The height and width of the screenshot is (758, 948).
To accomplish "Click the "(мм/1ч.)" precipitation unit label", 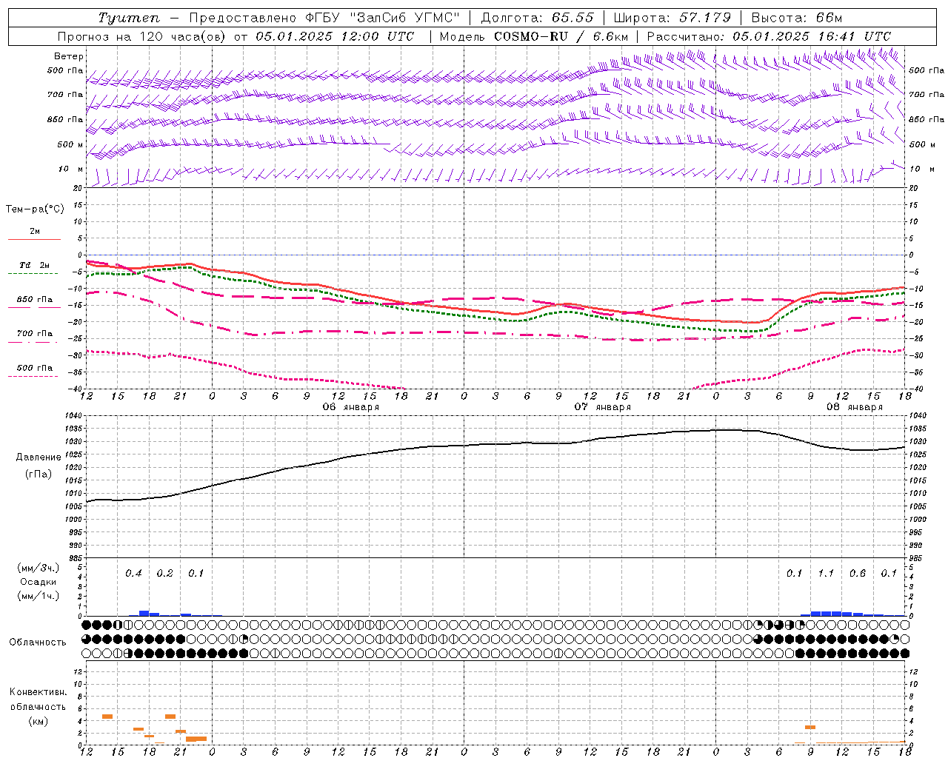I will pyautogui.click(x=39, y=596).
